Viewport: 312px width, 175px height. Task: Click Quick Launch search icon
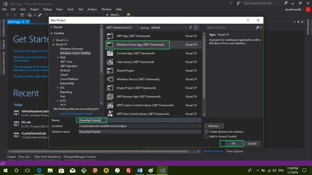(x=286, y=3)
